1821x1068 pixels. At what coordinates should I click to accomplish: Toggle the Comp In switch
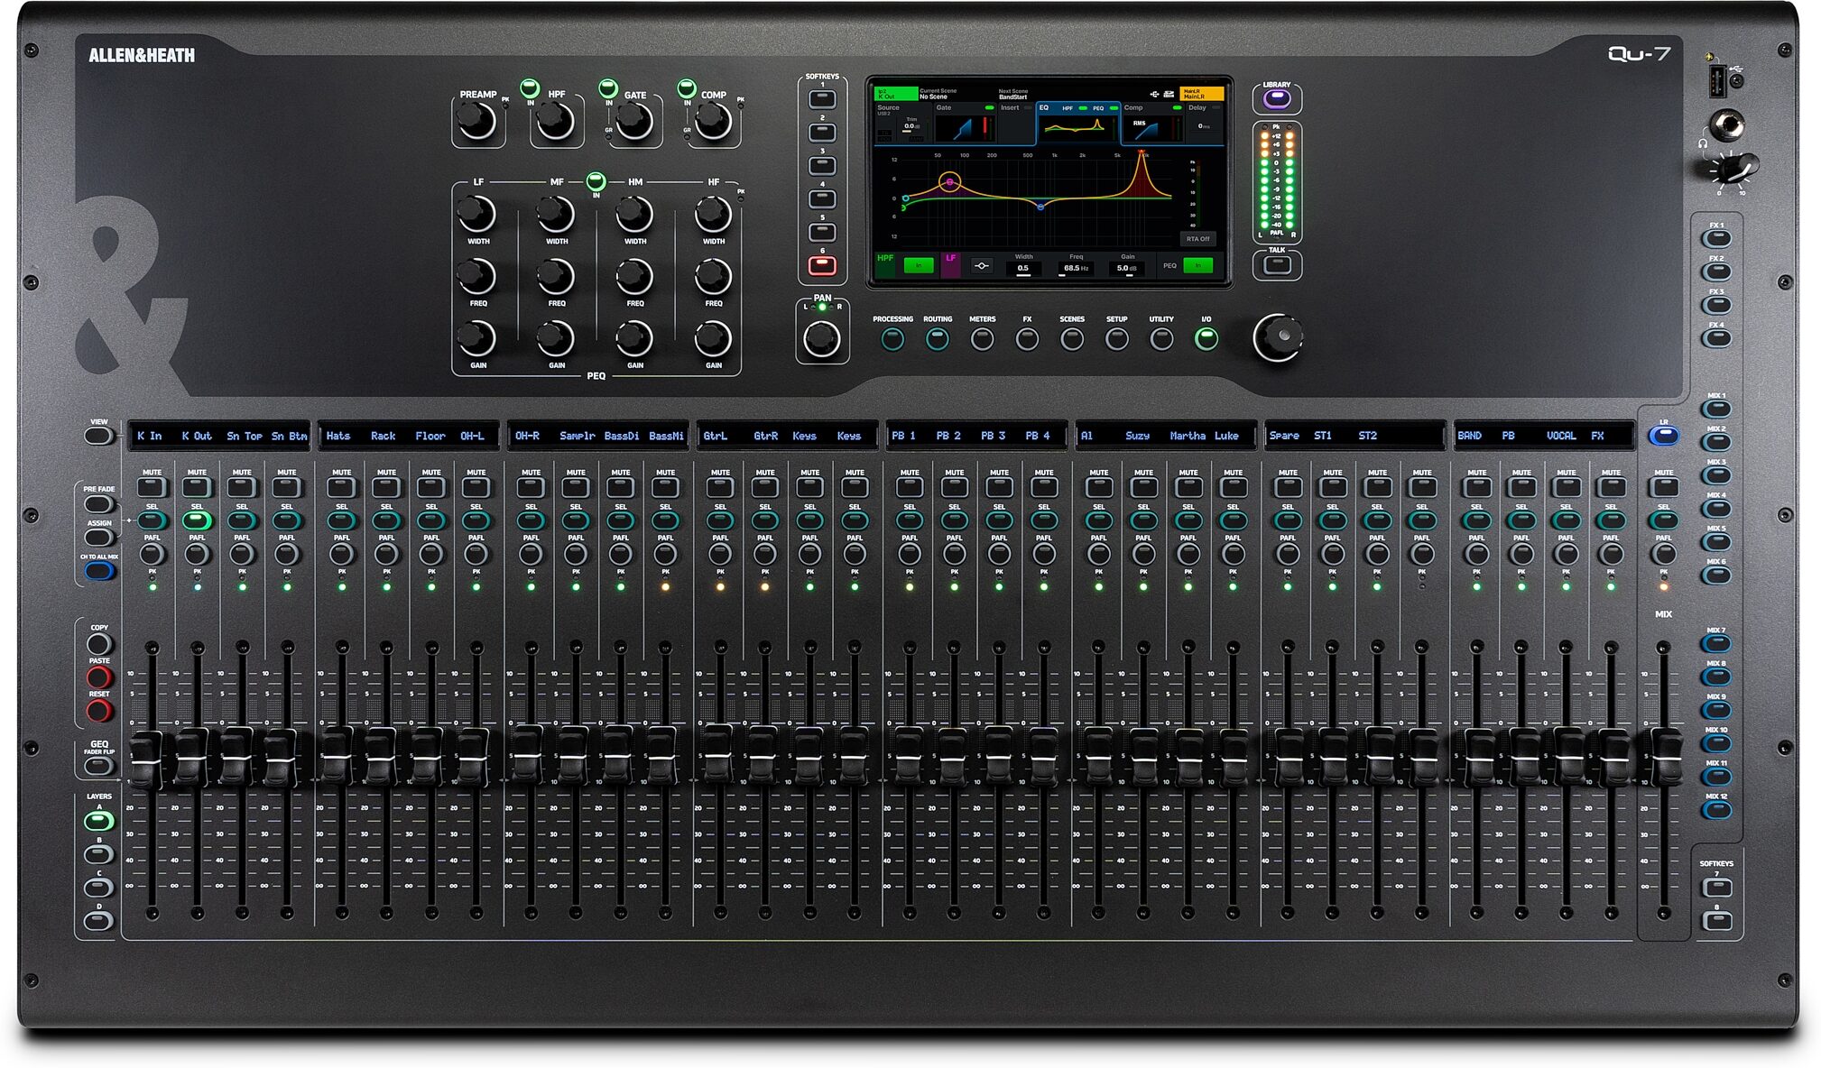(687, 88)
